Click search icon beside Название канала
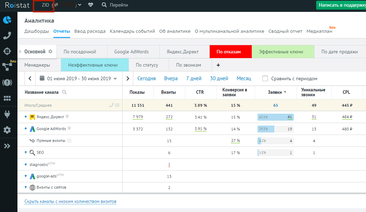 (65, 92)
